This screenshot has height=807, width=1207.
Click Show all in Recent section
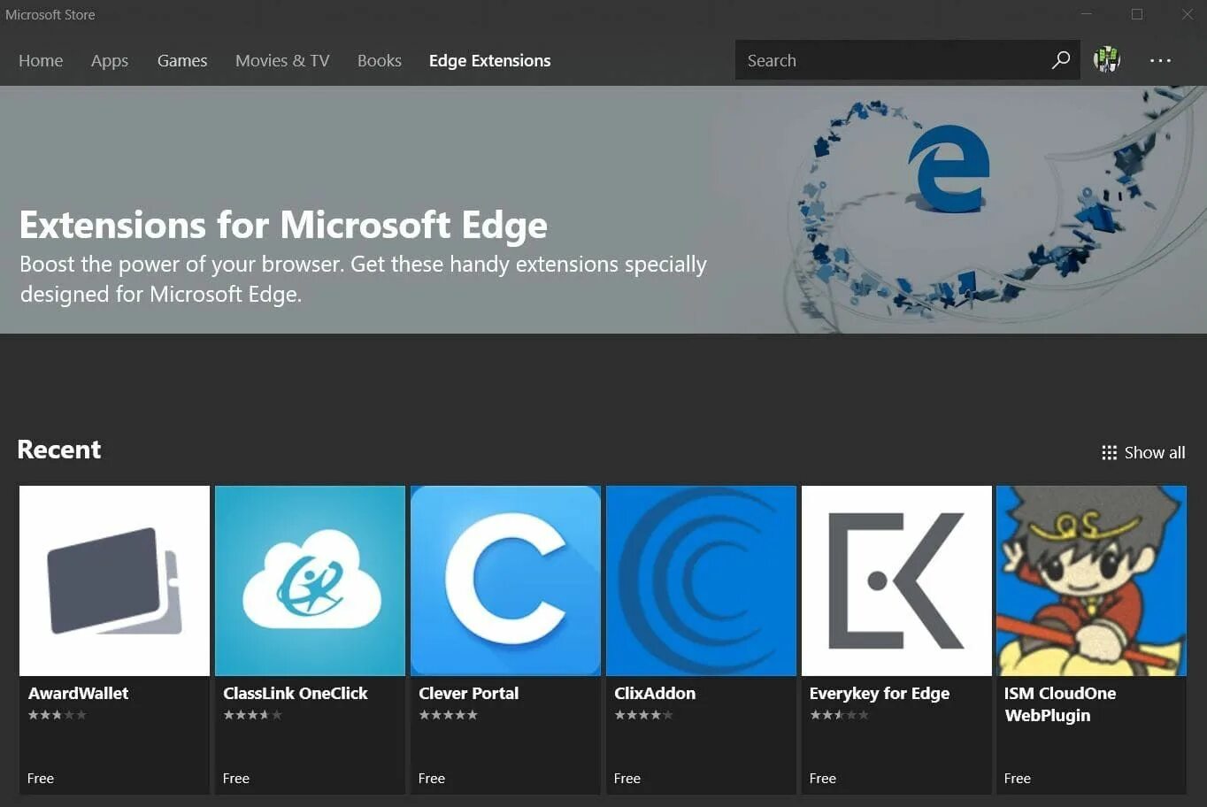click(x=1154, y=452)
